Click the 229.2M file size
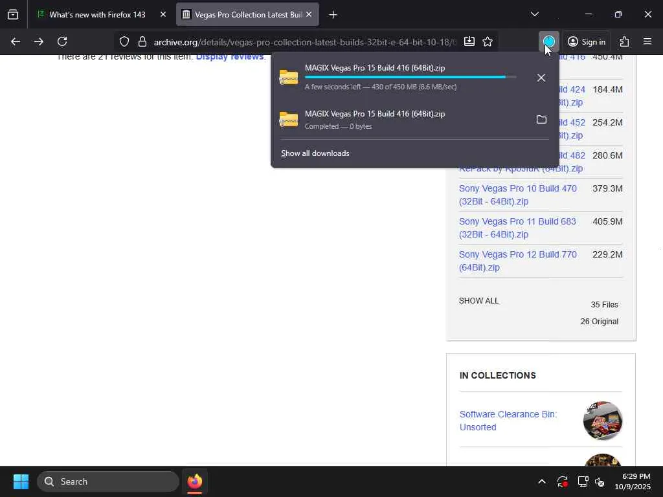The width and height of the screenshot is (663, 497). click(x=607, y=254)
